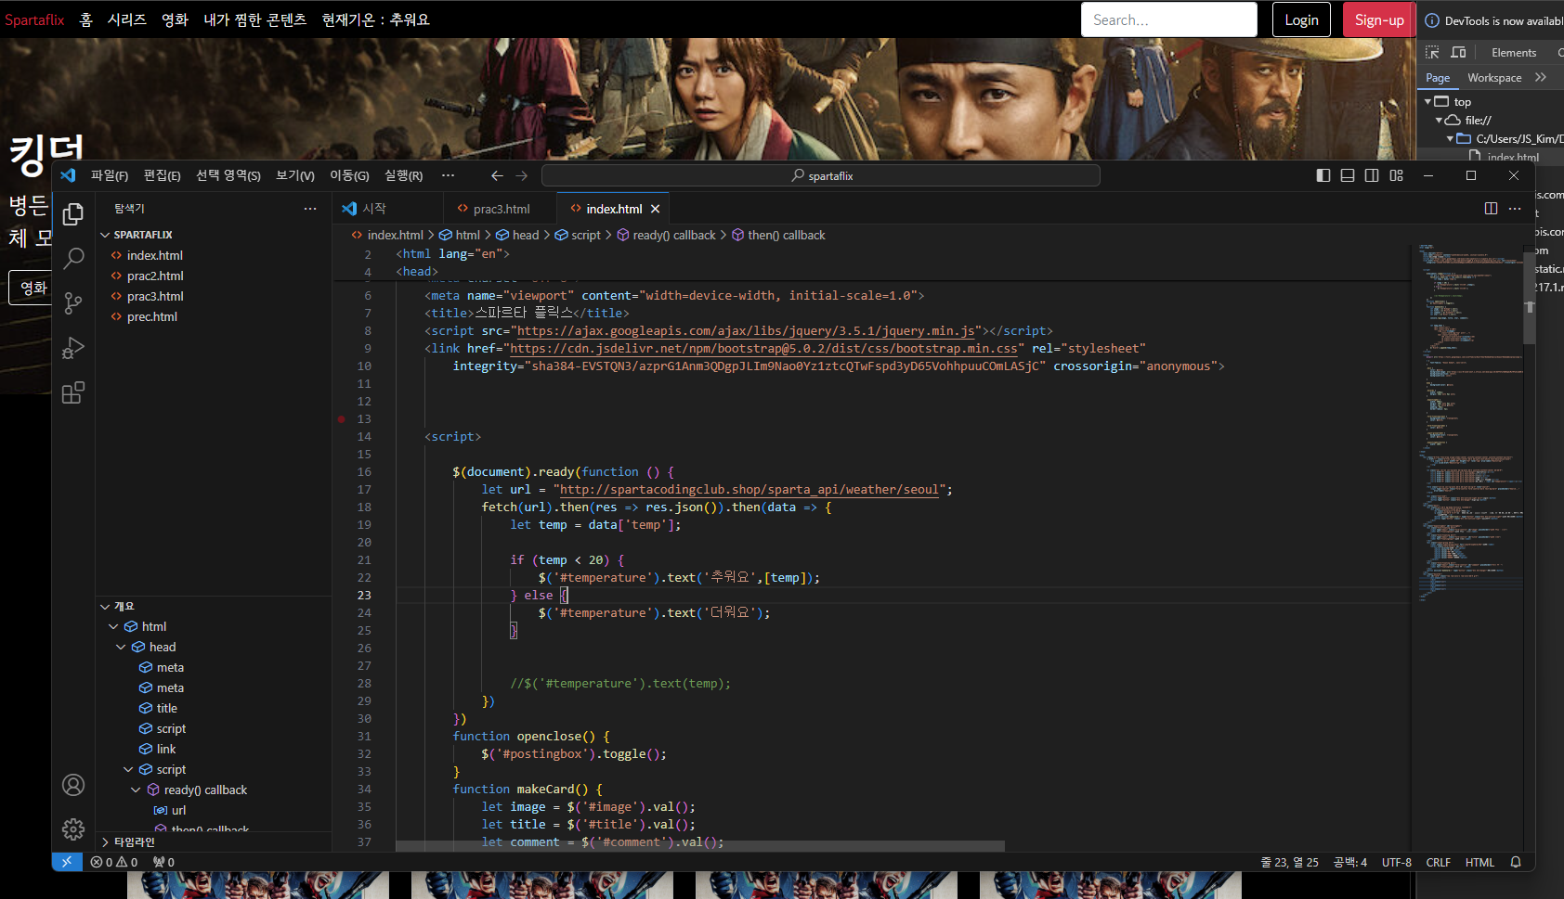Show errors and warnings in the status bar
This screenshot has height=899, width=1564.
114,862
